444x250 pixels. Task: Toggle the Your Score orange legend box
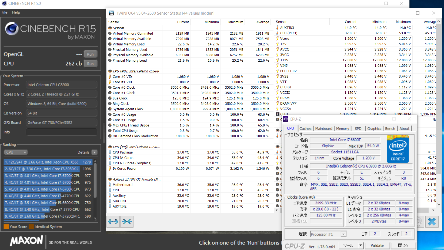[6, 226]
